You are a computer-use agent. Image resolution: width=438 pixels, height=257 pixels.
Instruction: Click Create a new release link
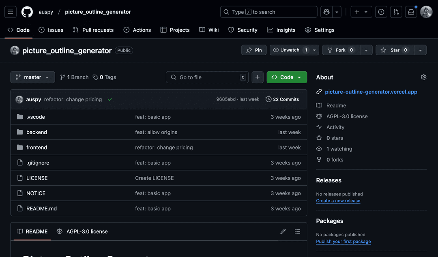tap(338, 201)
